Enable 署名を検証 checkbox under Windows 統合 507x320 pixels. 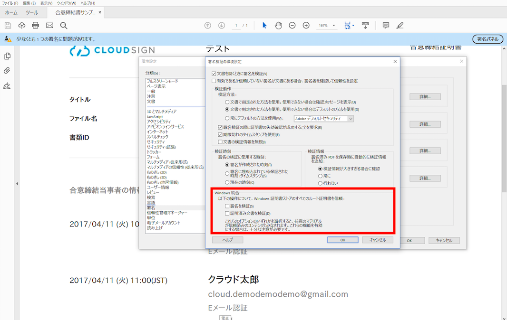(x=227, y=206)
